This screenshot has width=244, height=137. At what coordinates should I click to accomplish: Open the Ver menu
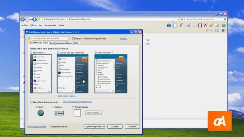pyautogui.click(x=40, y=25)
